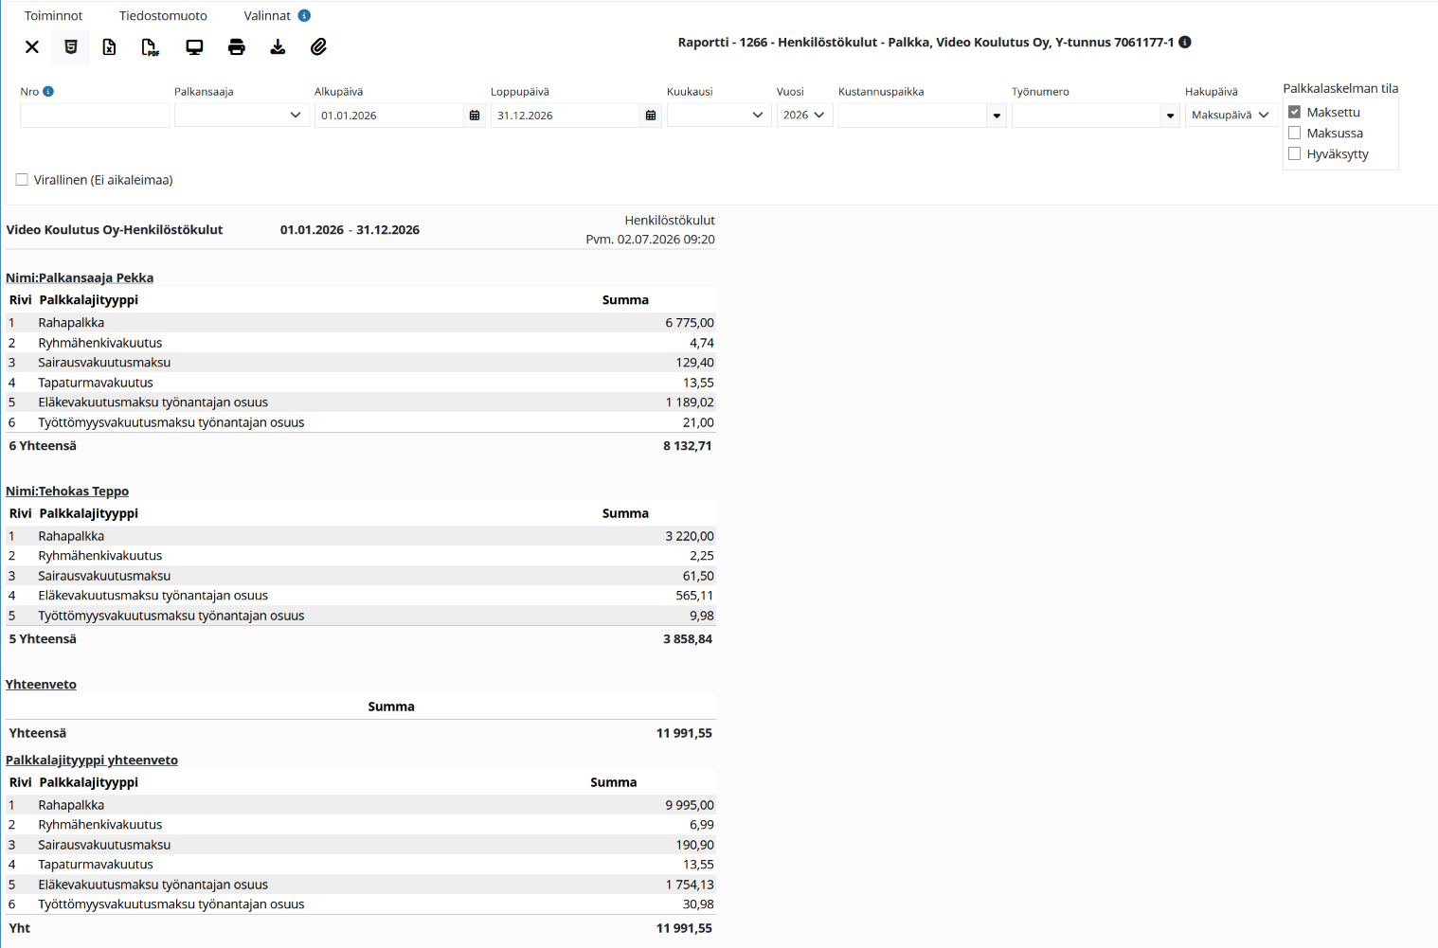
Task: Click the Alkupäivä date field 01.01.2026
Action: tap(388, 116)
